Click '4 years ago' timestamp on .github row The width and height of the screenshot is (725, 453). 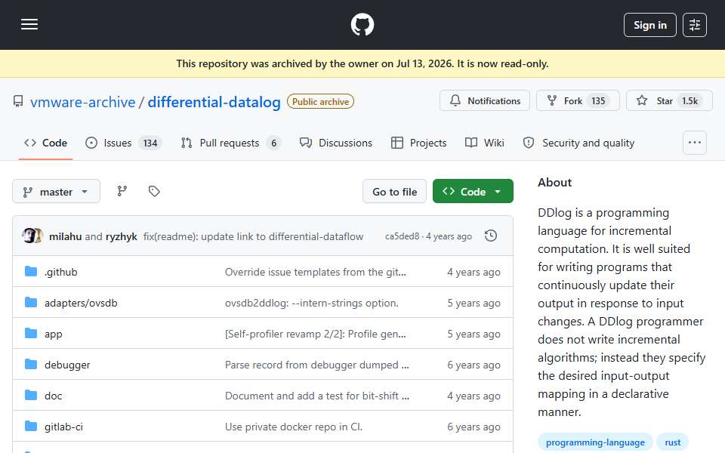pyautogui.click(x=474, y=273)
